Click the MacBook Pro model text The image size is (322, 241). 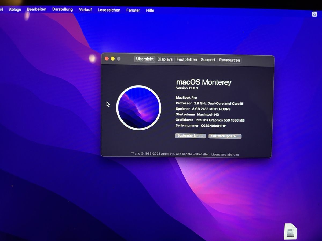point(186,97)
